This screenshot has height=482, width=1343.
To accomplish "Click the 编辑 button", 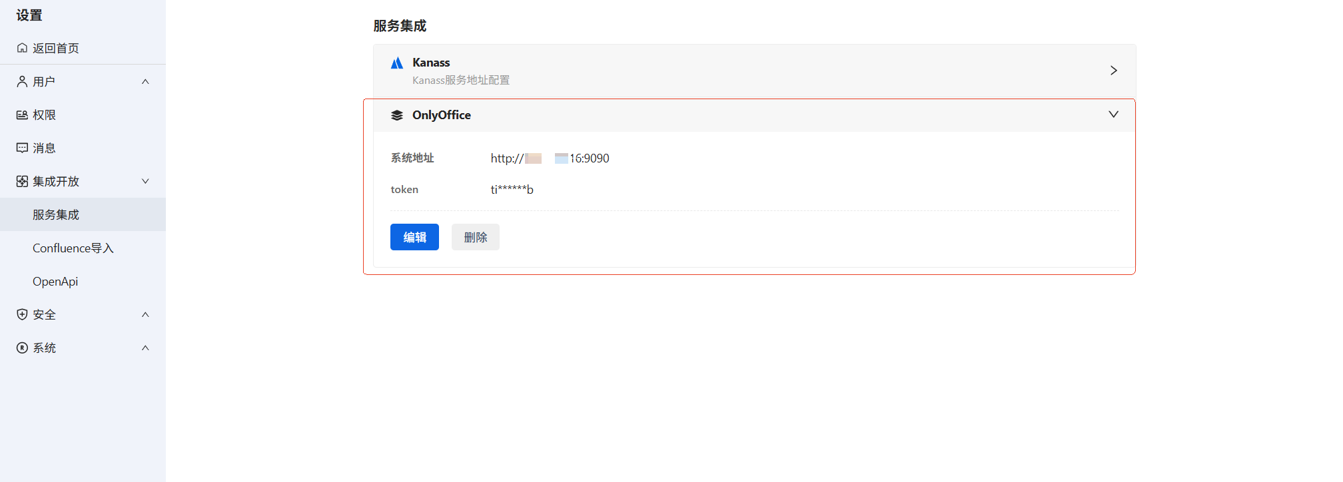I will pyautogui.click(x=414, y=237).
